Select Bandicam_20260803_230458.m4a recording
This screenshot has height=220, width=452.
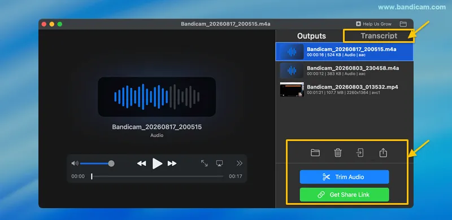coord(344,71)
